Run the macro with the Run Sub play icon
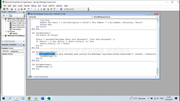The height and width of the screenshot is (101, 180). click(x=35, y=9)
